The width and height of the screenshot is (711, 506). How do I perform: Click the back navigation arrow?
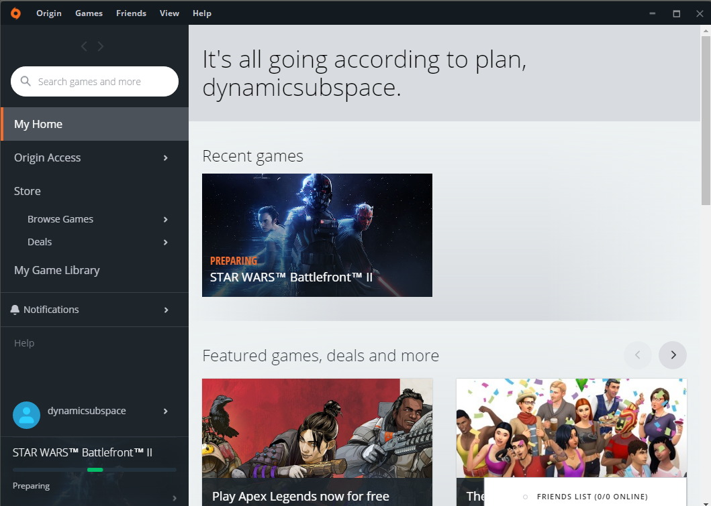click(x=83, y=46)
